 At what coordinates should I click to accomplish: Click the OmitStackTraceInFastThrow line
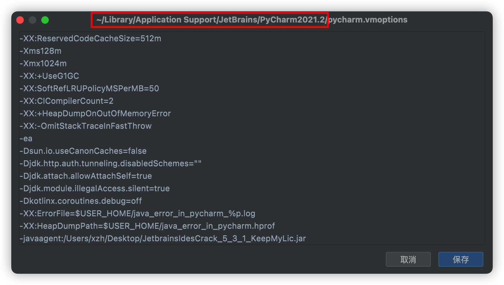point(85,126)
